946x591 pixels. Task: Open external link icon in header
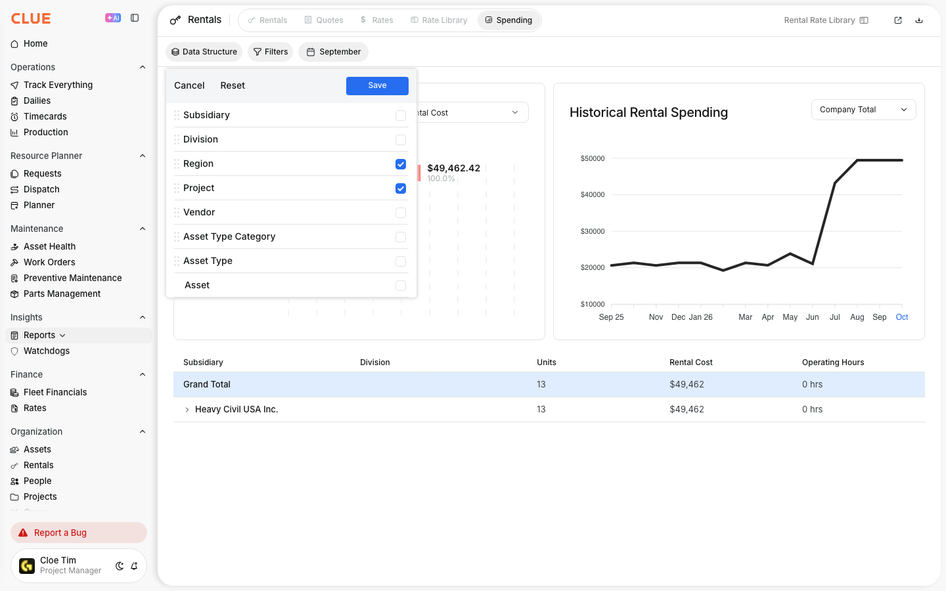(x=898, y=20)
